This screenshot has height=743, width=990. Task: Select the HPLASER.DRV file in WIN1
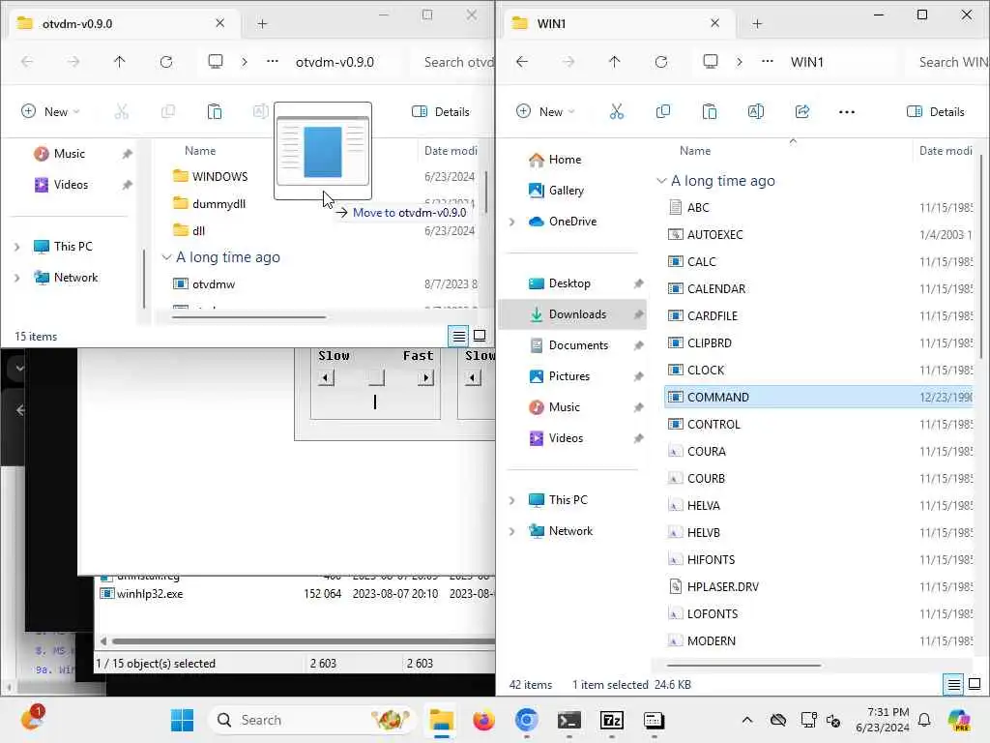pyautogui.click(x=722, y=587)
